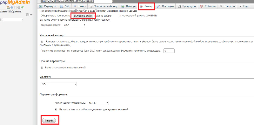Screen dimensions: 254x125
Task: Click the Структура tab icon
Action: coord(41,6)
